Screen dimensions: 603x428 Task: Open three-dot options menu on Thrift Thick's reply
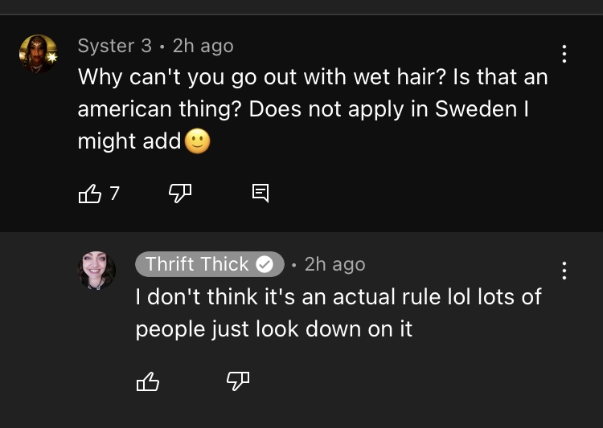(564, 271)
